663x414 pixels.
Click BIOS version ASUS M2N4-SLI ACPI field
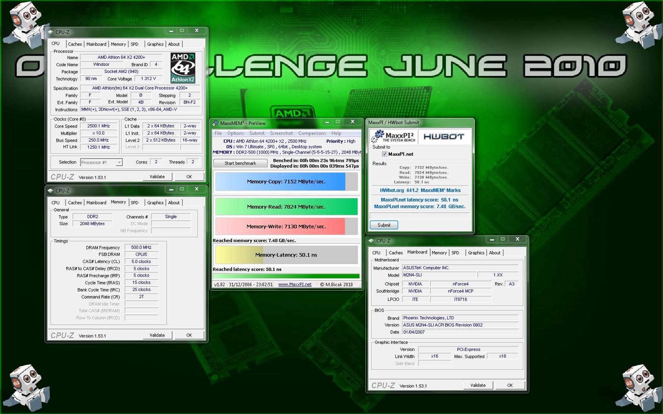tap(460, 325)
